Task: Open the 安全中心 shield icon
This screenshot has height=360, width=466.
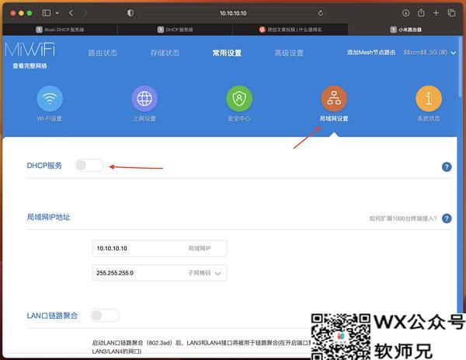Action: click(239, 99)
